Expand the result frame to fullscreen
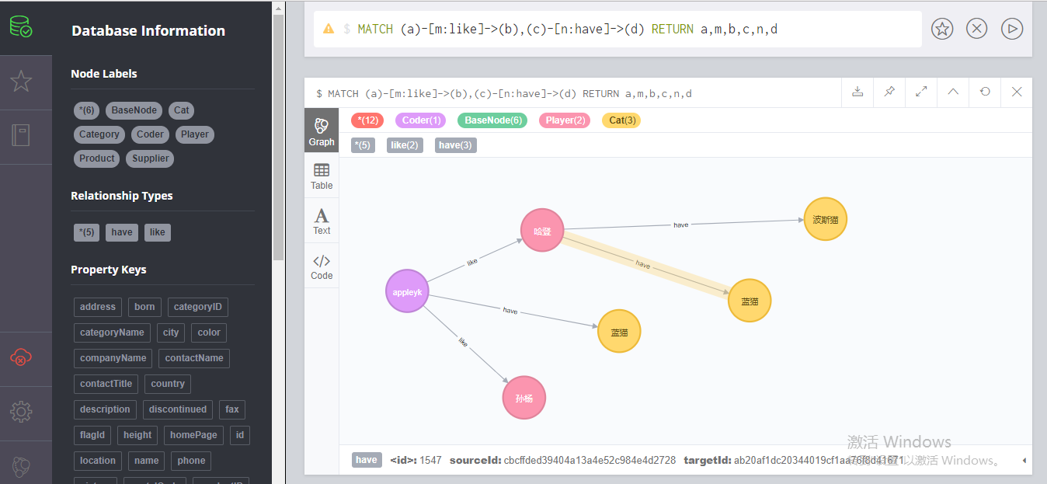The image size is (1047, 484). point(921,92)
